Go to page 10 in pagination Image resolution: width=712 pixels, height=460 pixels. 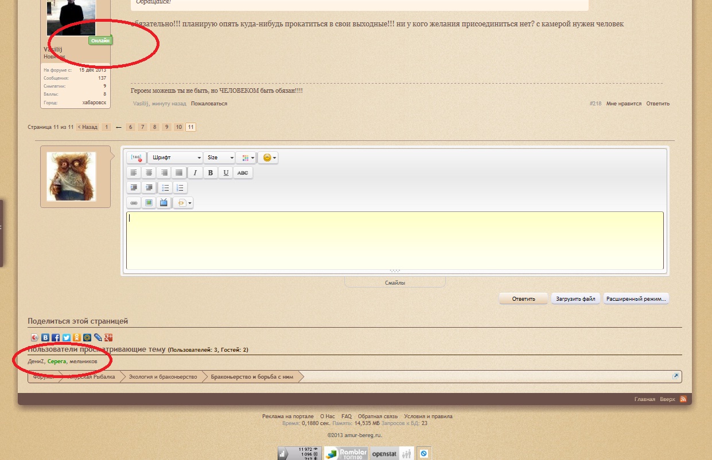[x=178, y=127]
